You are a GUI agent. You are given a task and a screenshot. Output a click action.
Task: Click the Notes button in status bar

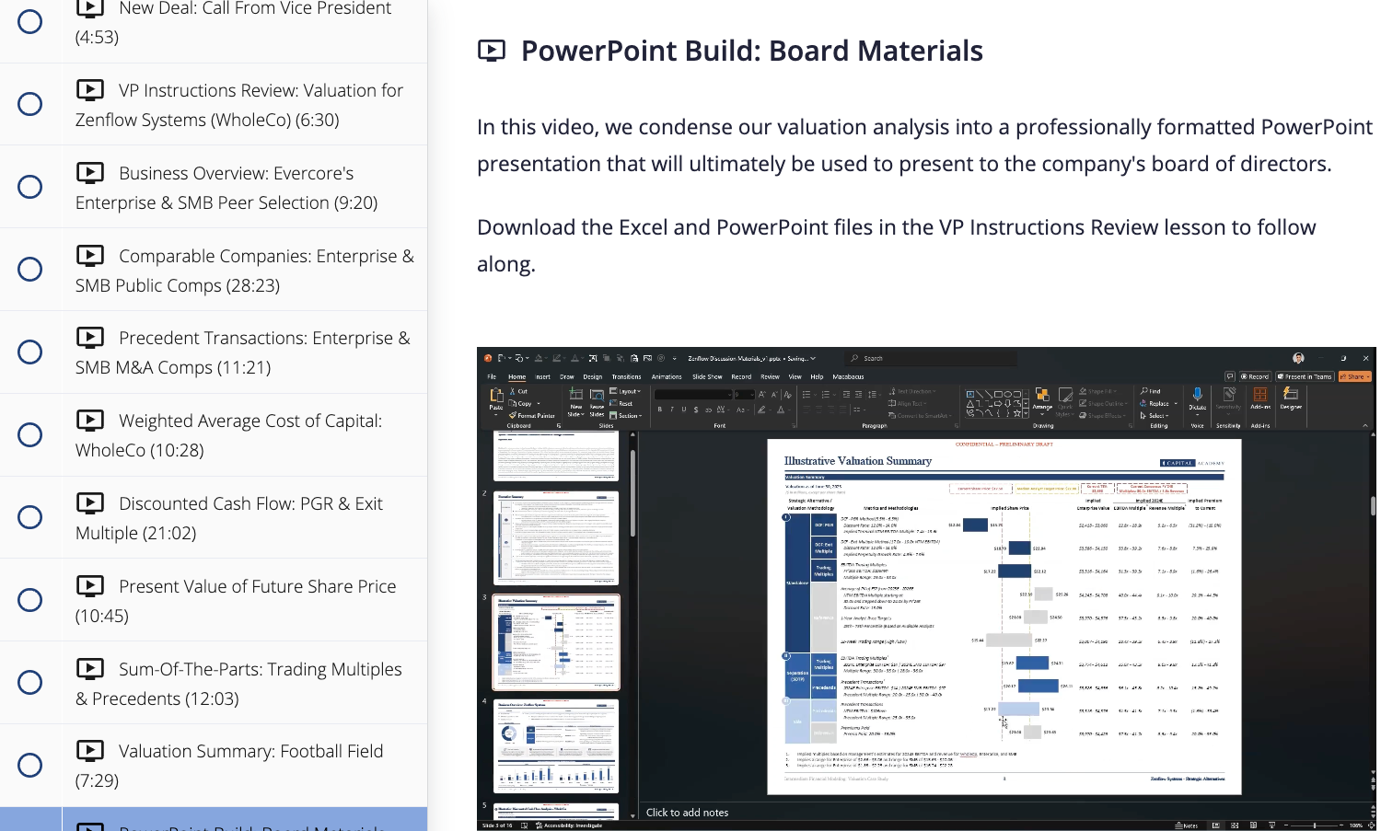point(1187,825)
